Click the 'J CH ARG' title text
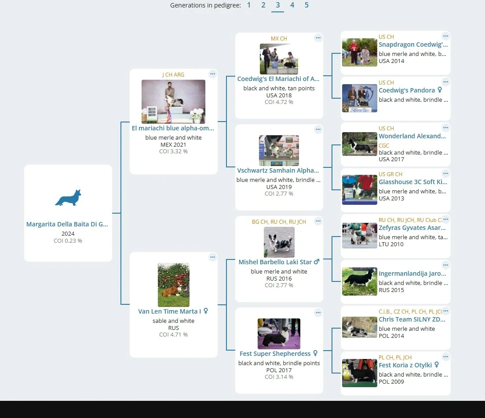The height and width of the screenshot is (418, 485). click(173, 75)
